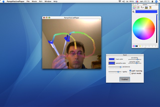Switch to the Image Palettes picker

pyautogui.click(x=146, y=8)
